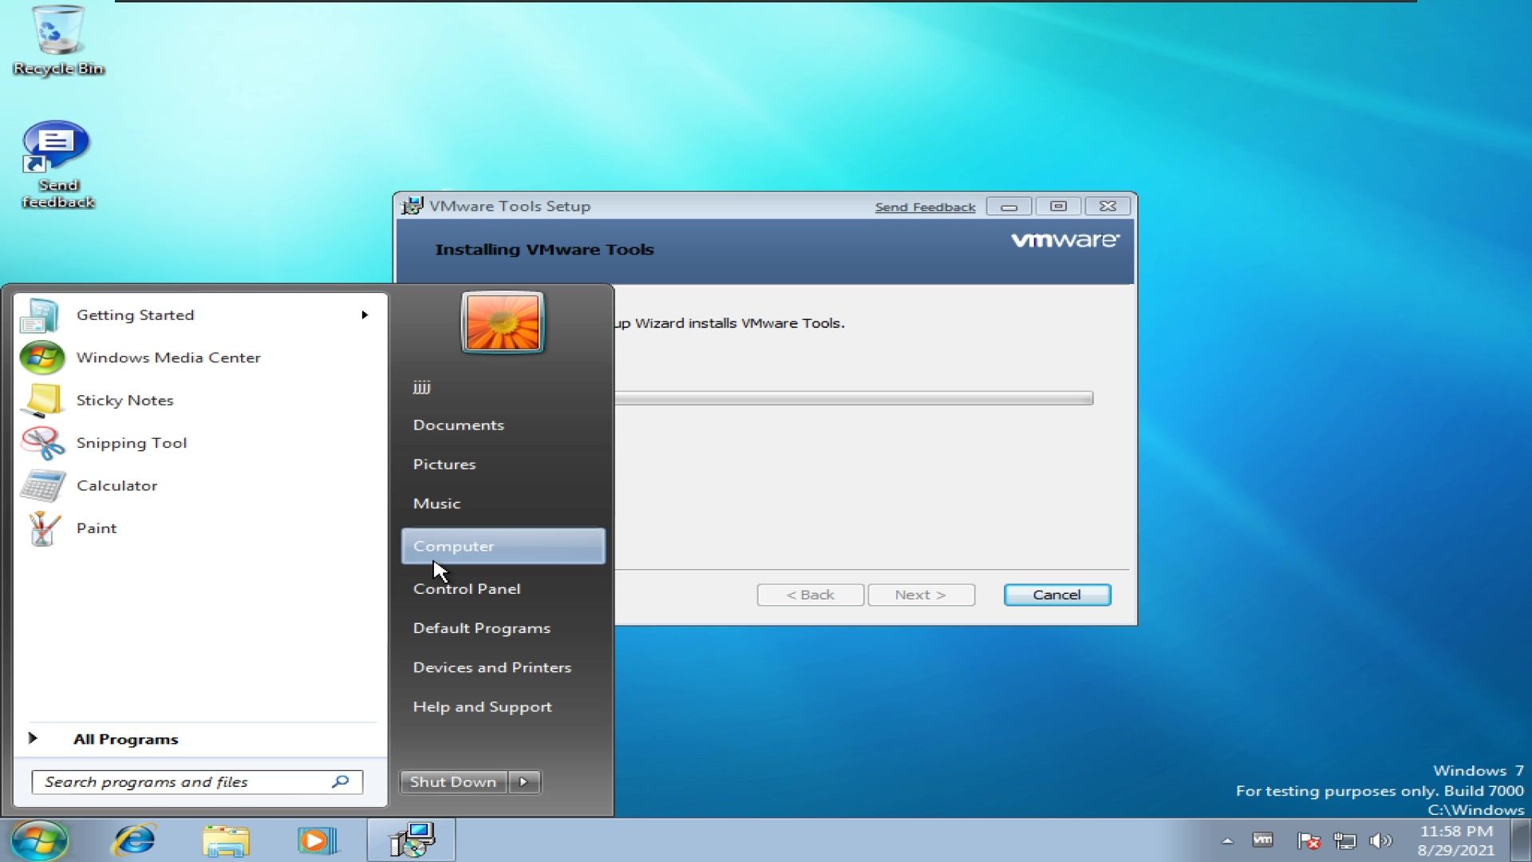Click Show desktop button at taskbar end
This screenshot has height=862, width=1532.
coord(1522,840)
